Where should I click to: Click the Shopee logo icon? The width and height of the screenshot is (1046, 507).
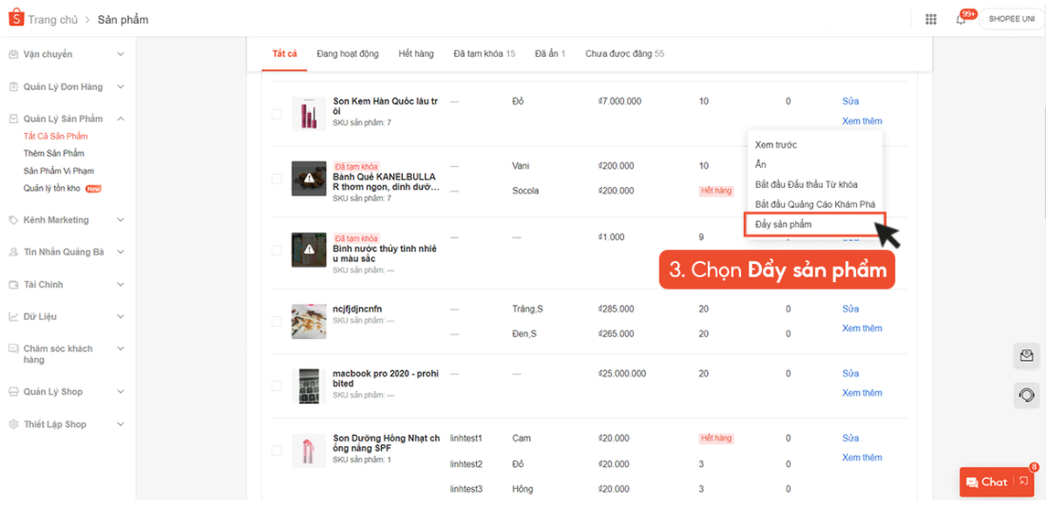[15, 19]
